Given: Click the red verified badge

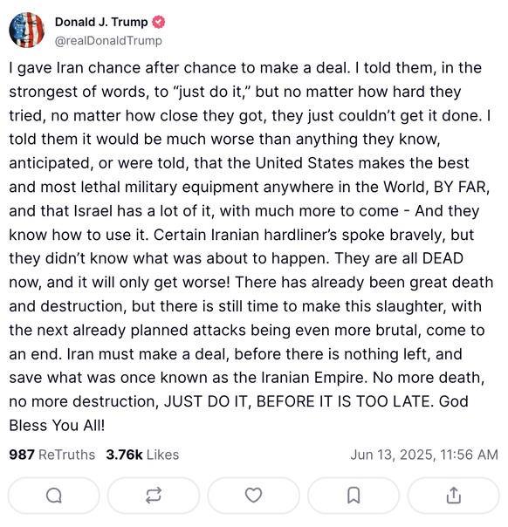Looking at the screenshot, I should click(158, 22).
